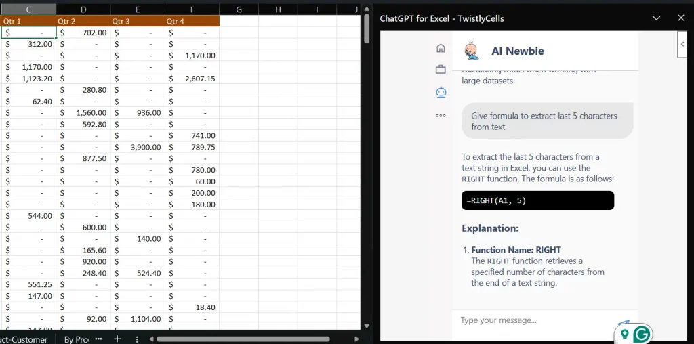Click the lightbulb suggestion icon
The height and width of the screenshot is (344, 694).
point(624,332)
